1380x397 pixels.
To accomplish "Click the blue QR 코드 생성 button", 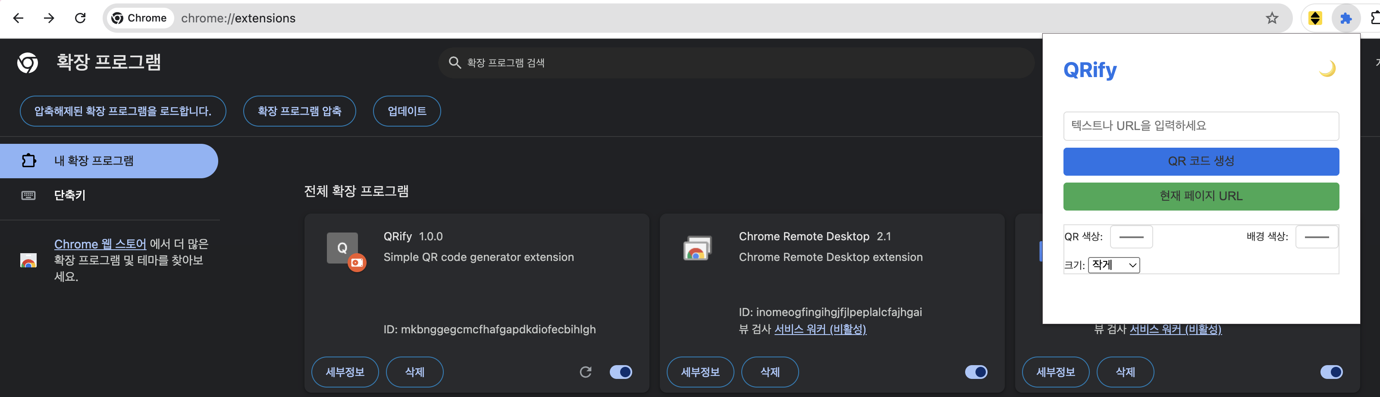I will 1201,161.
